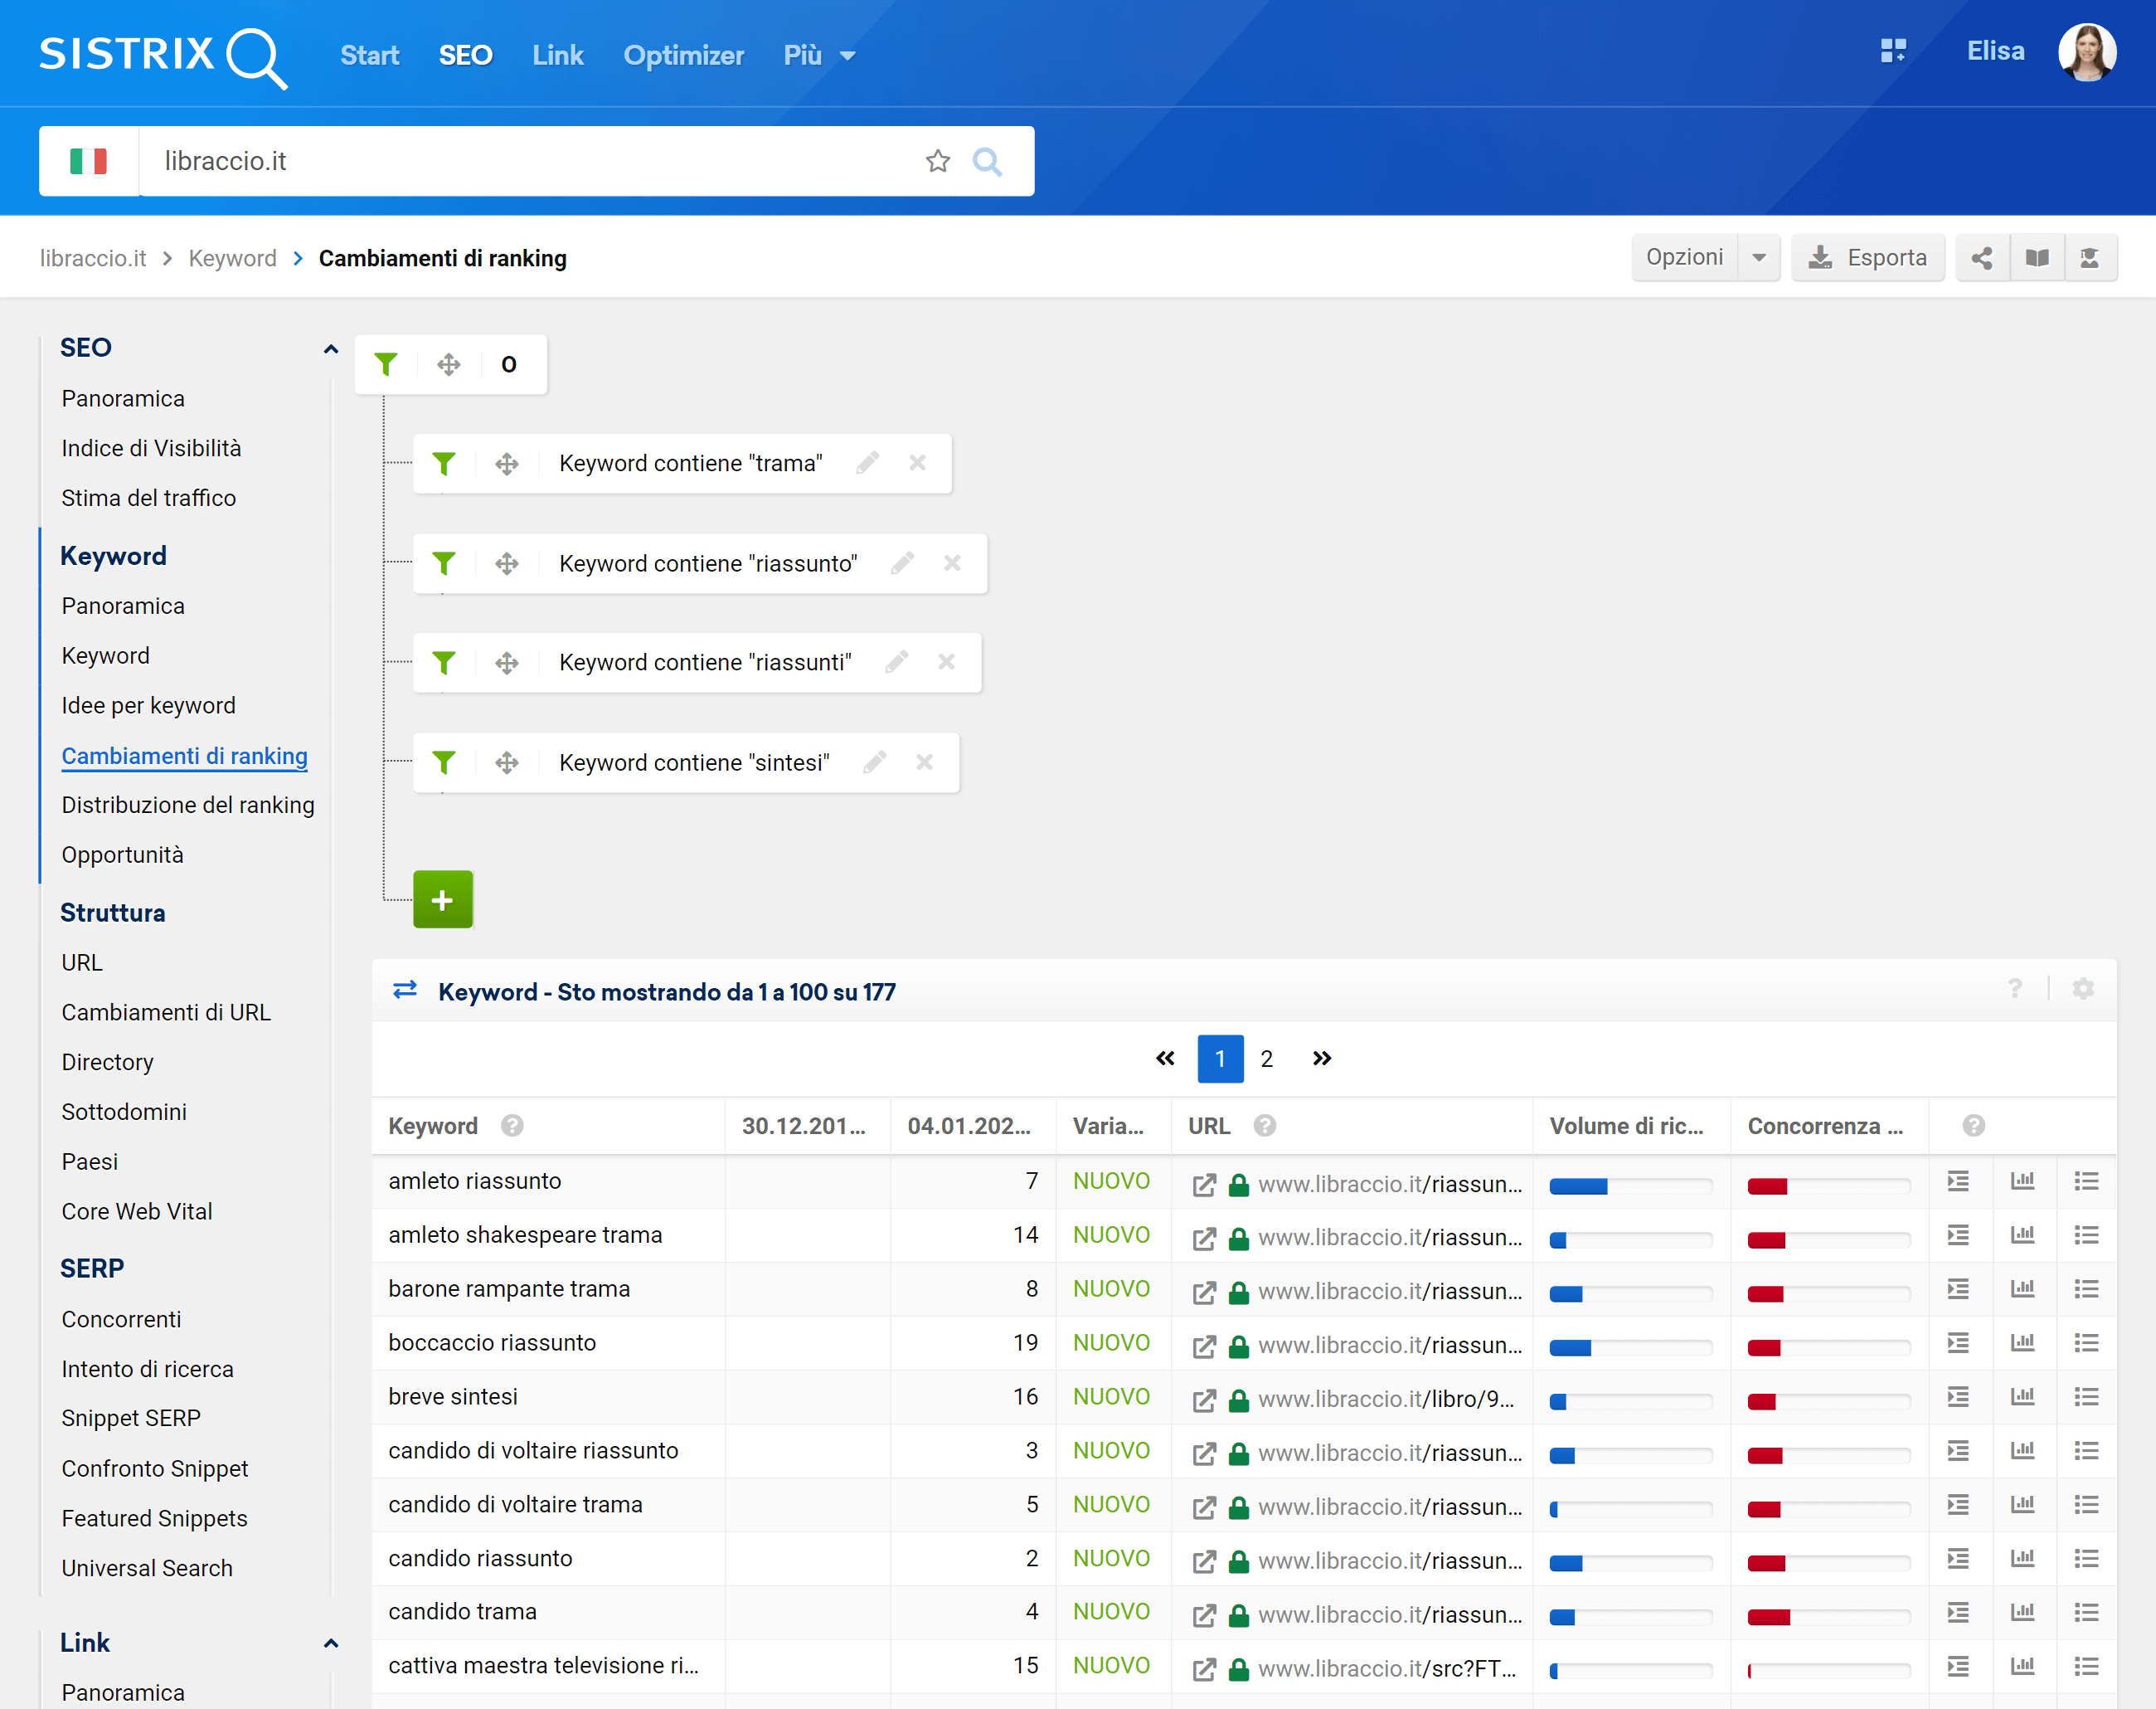
Task: Go to page 2
Action: coord(1267,1059)
